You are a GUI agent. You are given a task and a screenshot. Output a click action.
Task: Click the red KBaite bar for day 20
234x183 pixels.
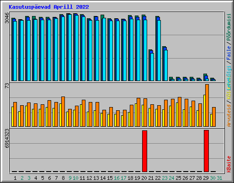pos(144,151)
